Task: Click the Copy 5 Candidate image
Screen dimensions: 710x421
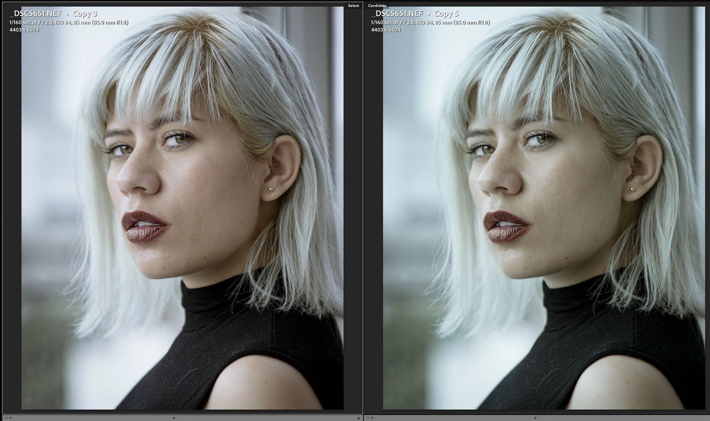Action: [x=544, y=208]
